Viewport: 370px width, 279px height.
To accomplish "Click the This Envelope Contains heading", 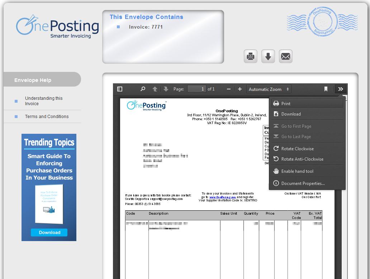I will 147,17.
